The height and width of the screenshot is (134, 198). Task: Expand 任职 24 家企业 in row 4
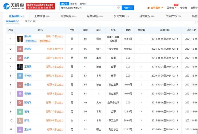point(55,67)
